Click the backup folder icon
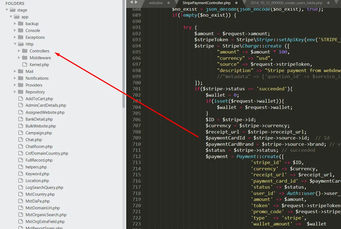Image resolution: width=341 pixels, height=229 pixels. (x=21, y=23)
